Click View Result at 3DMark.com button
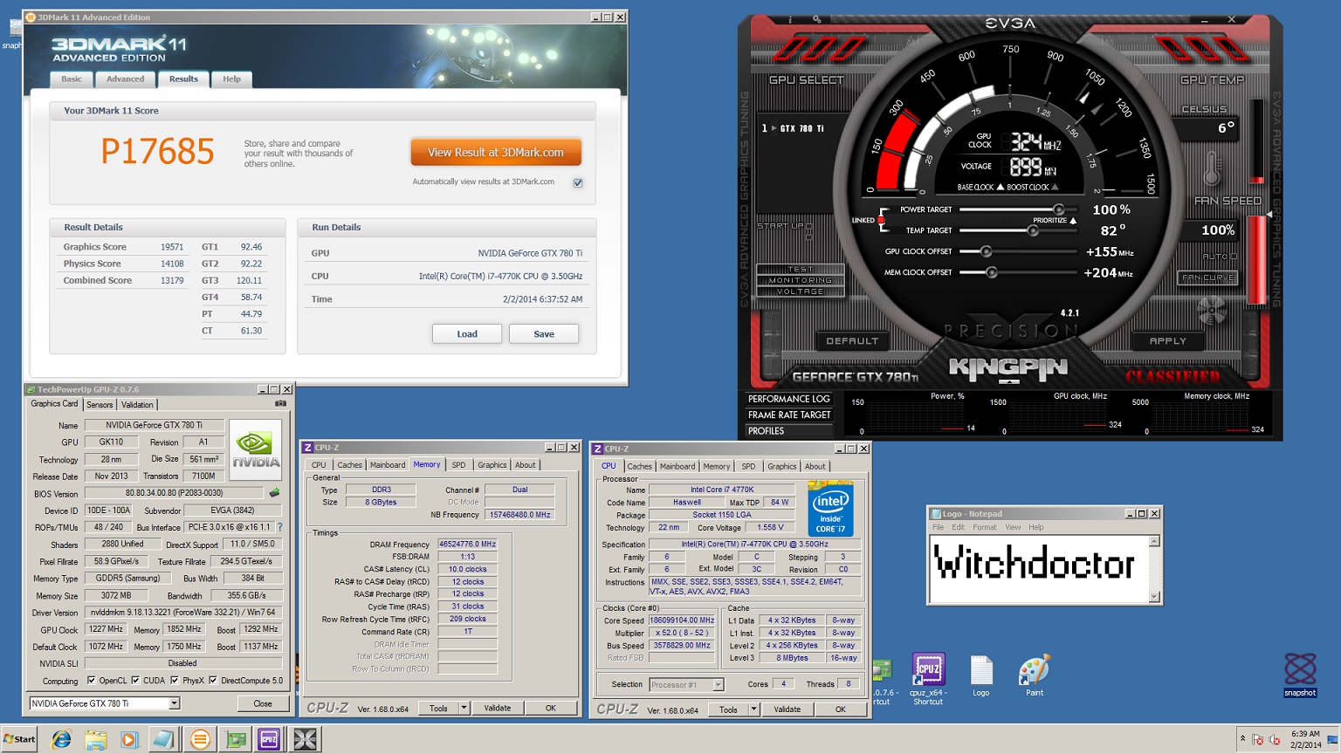Screen dimensions: 1341x754 pyautogui.click(x=496, y=153)
